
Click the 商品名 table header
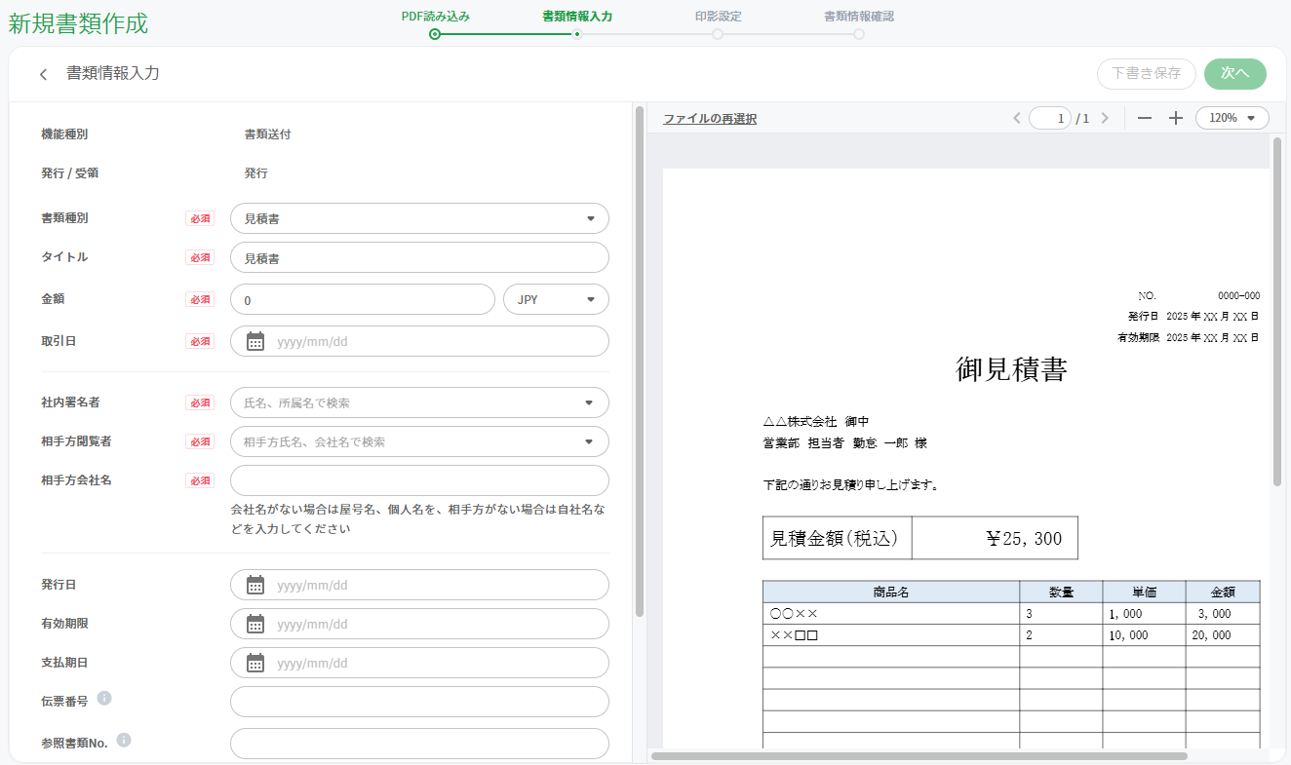[891, 592]
